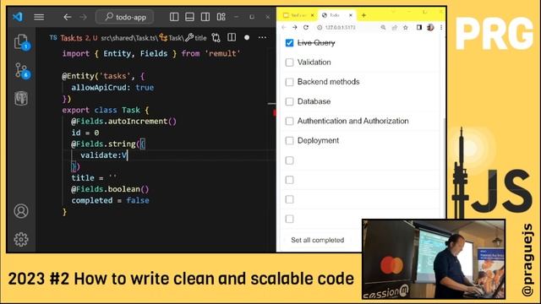541x304 pixels.
Task: Click browser back arrow
Action: click(284, 27)
